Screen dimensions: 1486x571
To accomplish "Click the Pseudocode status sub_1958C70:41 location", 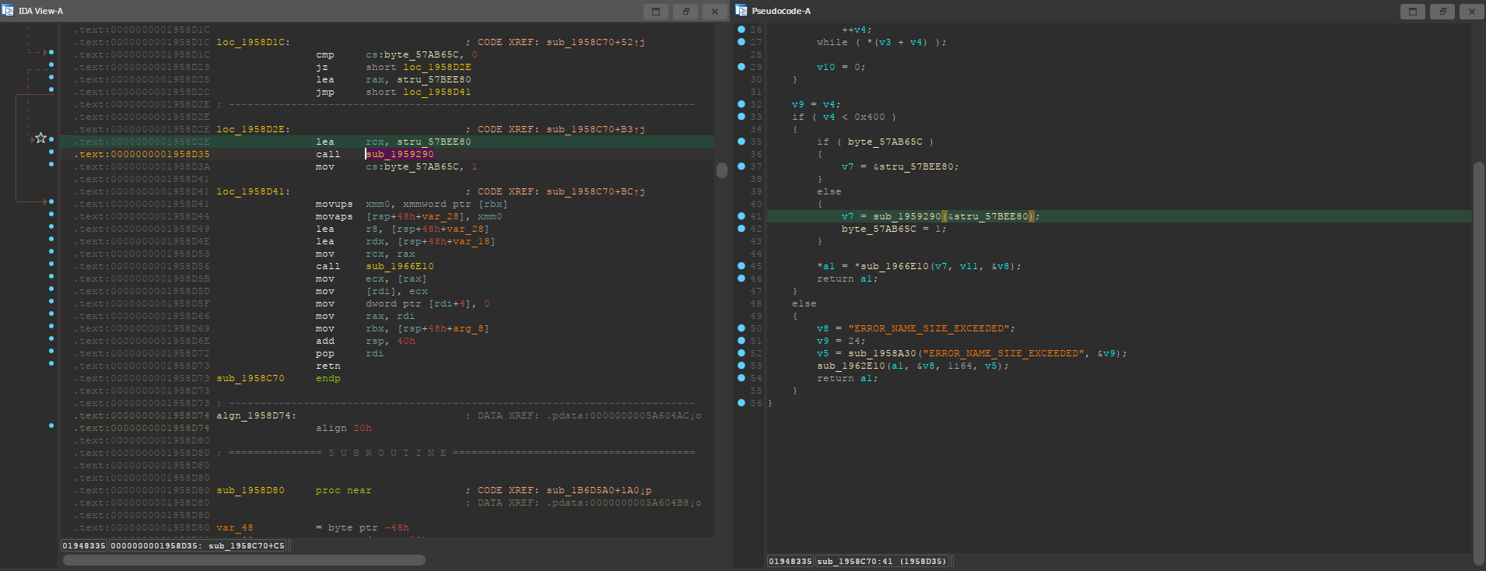I will (x=882, y=561).
